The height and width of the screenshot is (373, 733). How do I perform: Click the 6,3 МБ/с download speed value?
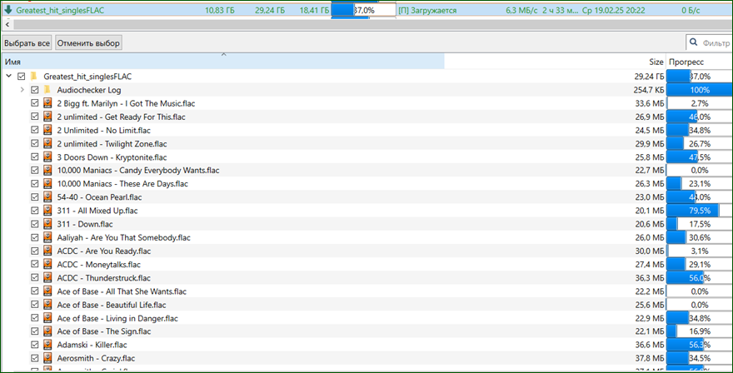click(x=521, y=10)
